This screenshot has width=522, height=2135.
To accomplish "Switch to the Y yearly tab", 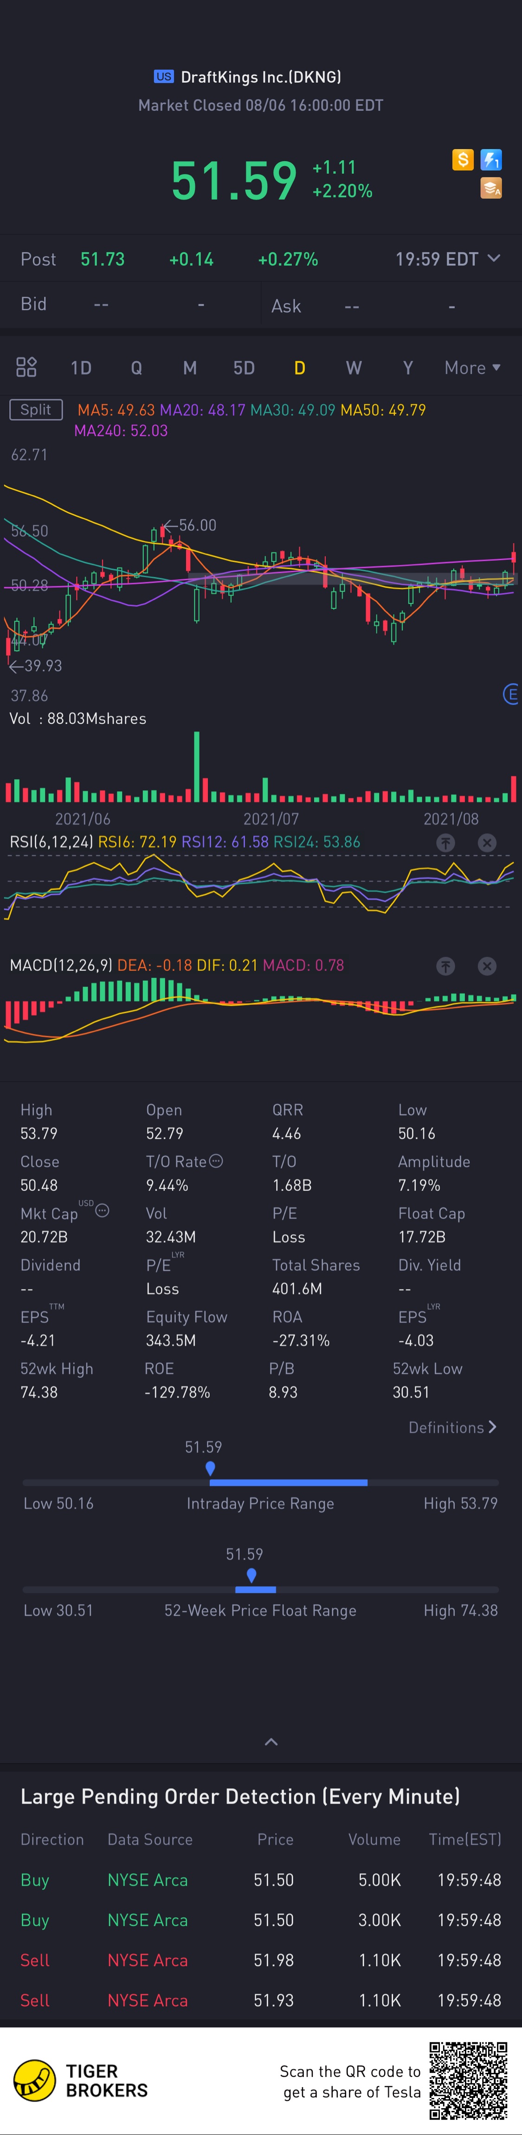I will coord(408,368).
